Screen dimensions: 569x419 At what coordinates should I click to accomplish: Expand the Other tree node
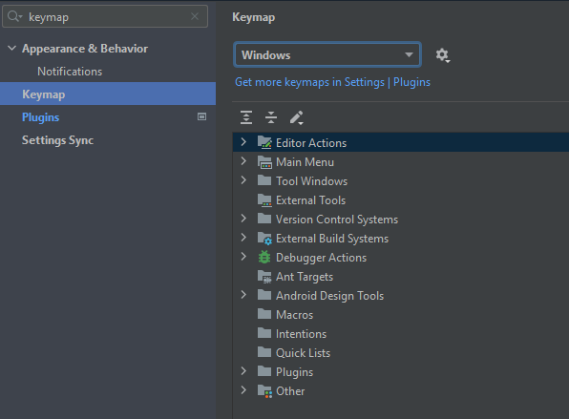(243, 390)
